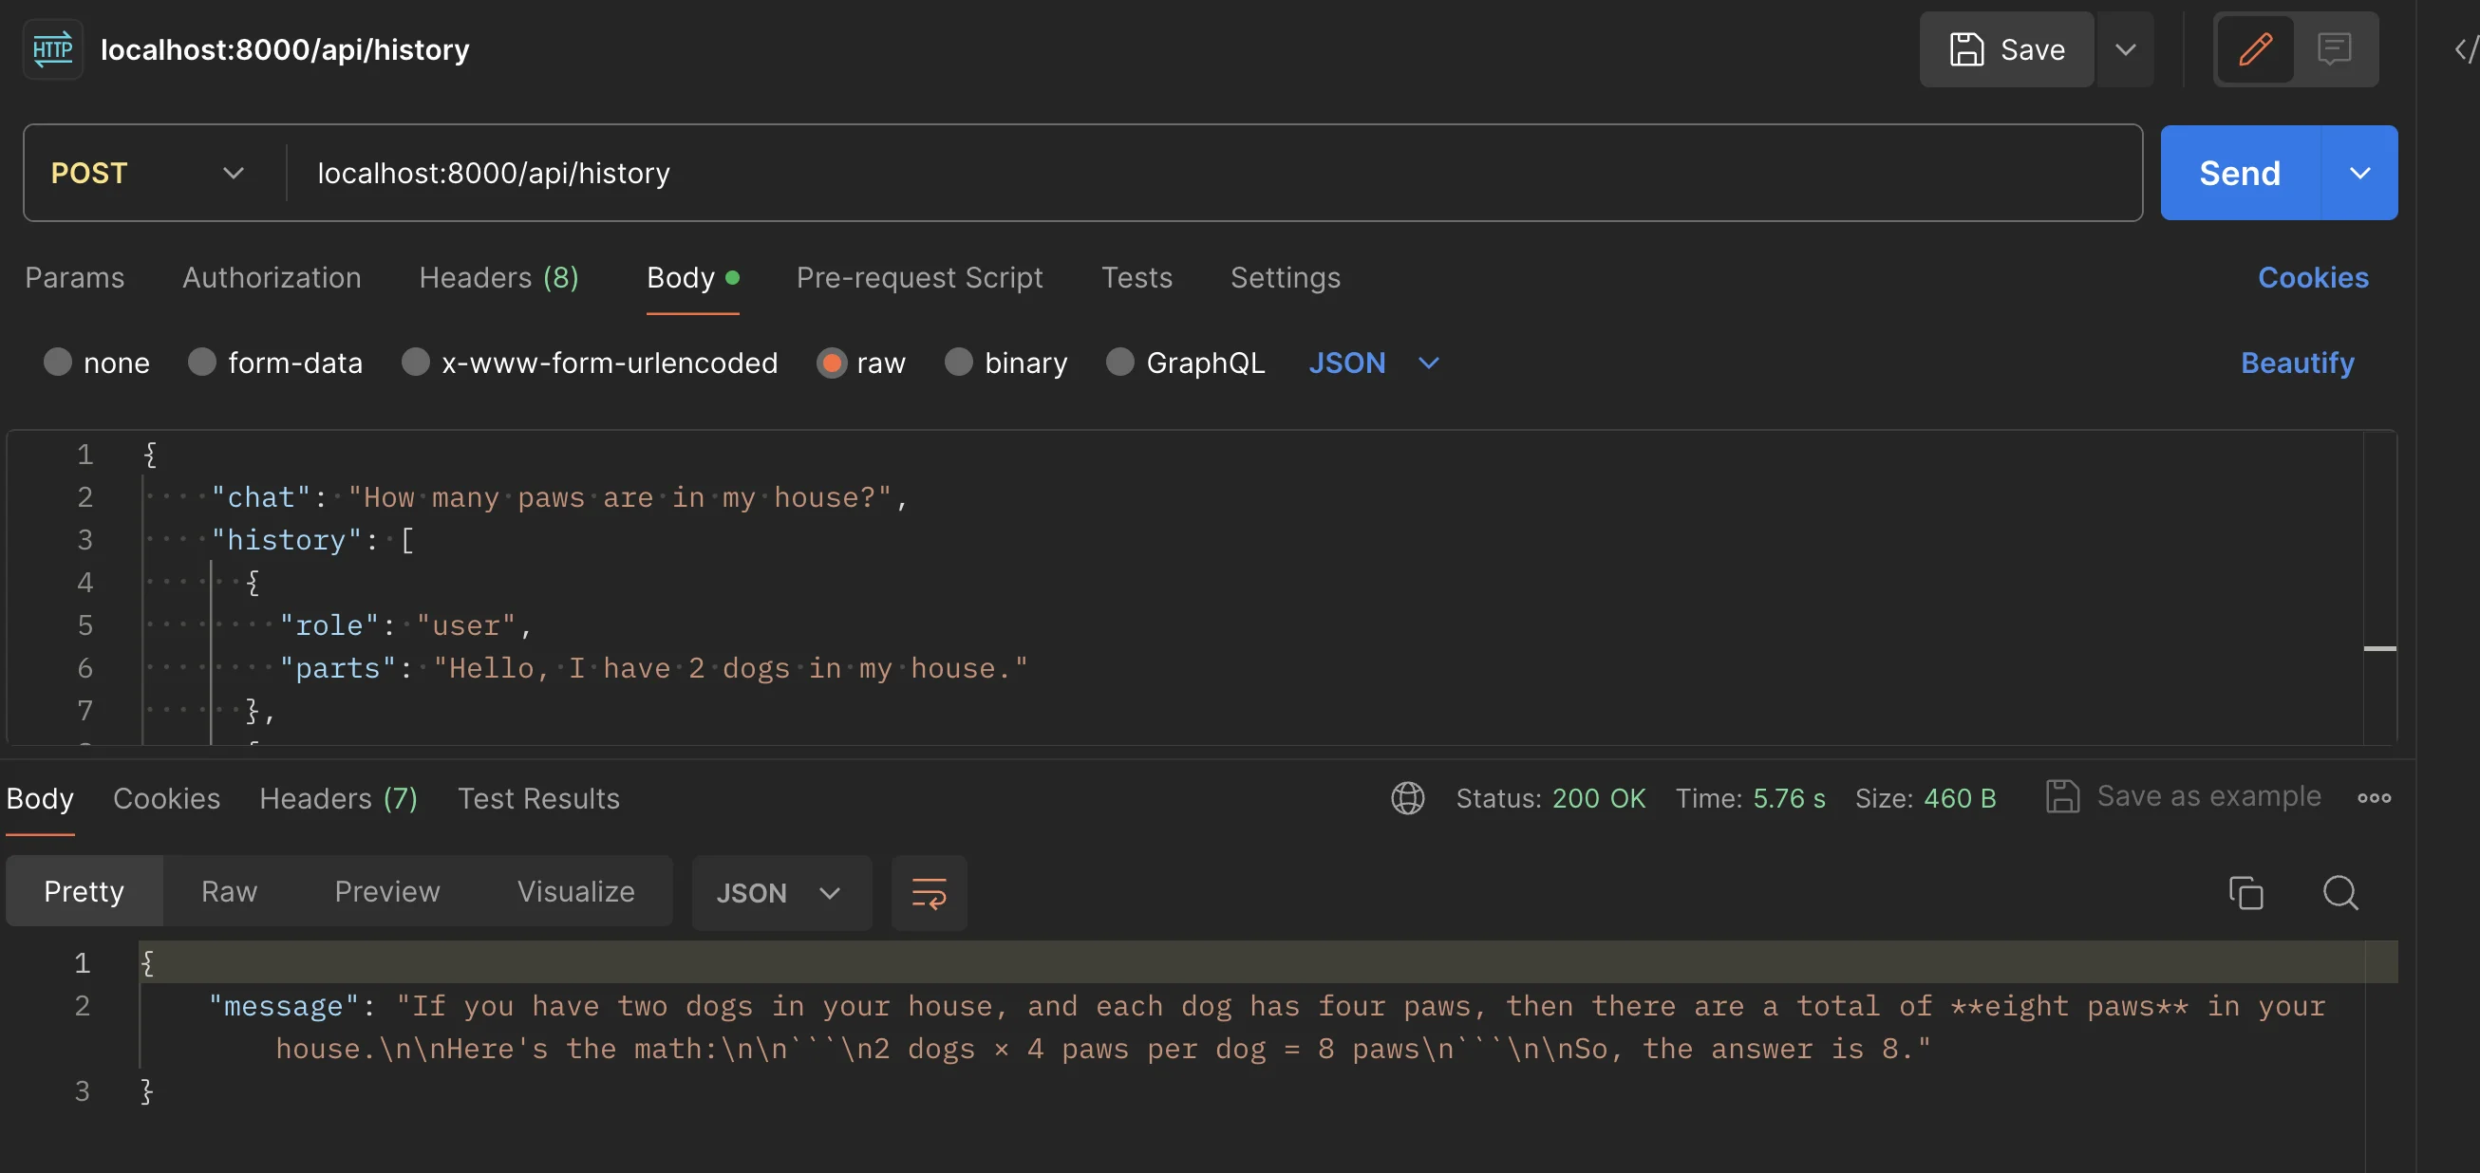The image size is (2480, 1173).
Task: Open the Headers (8) request tab
Action: (498, 278)
